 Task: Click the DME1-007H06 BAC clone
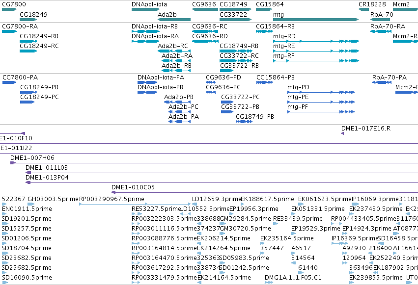(x=214, y=163)
